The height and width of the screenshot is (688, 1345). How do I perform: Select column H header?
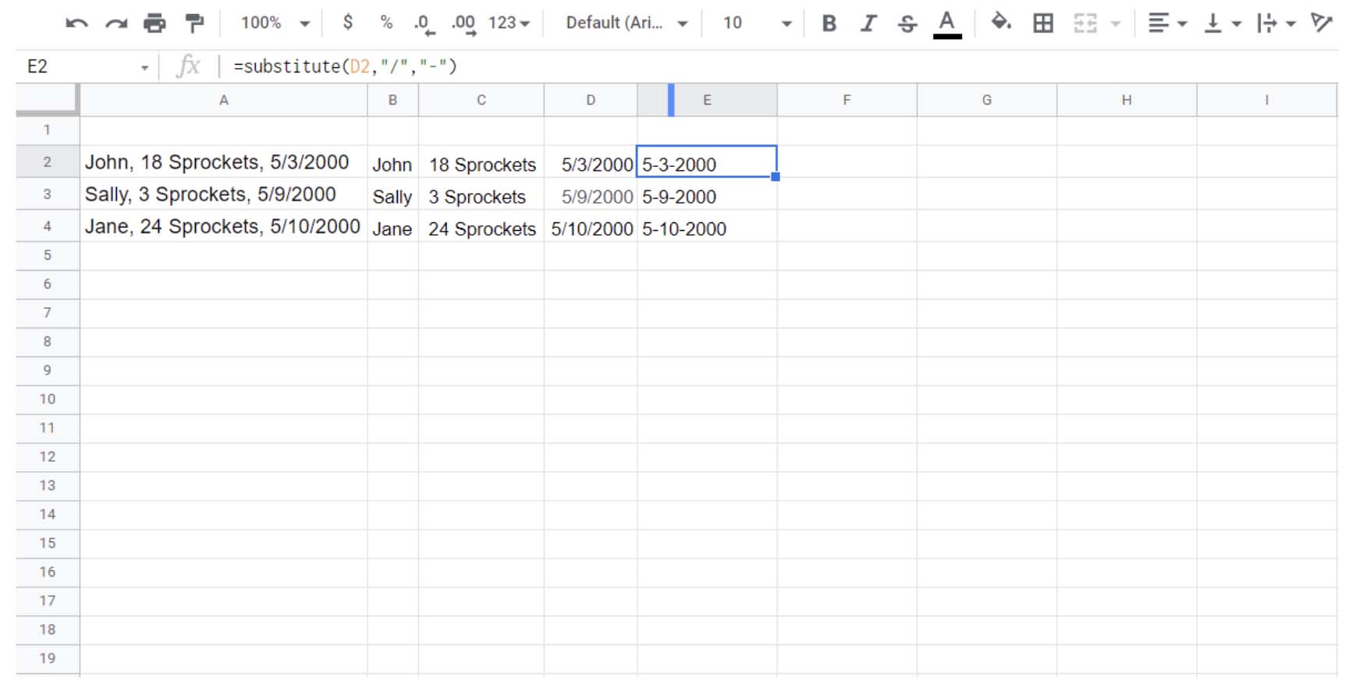coord(1127,100)
